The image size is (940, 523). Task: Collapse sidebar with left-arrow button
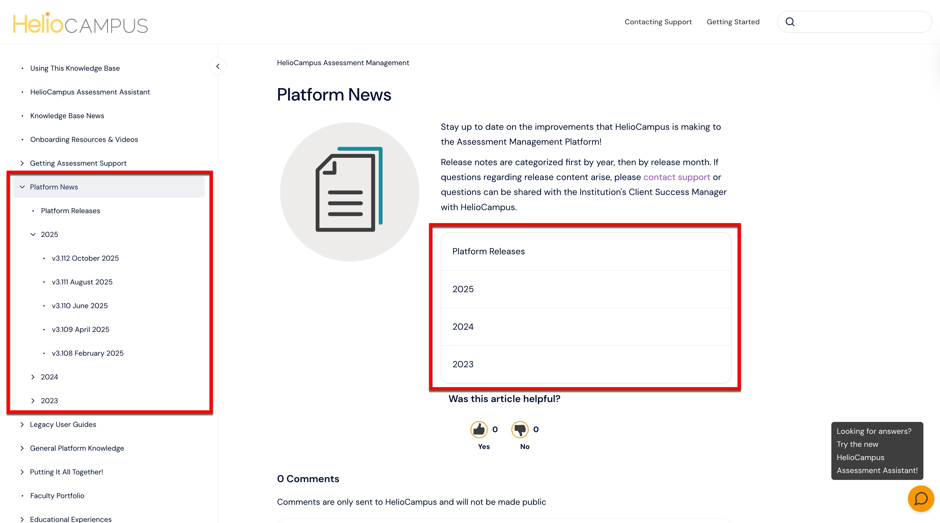click(218, 66)
